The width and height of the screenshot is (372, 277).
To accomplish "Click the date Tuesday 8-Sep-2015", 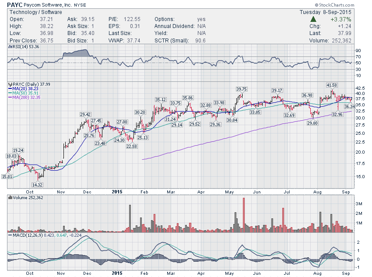I will (x=325, y=12).
